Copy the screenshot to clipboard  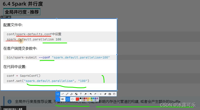click(x=114, y=94)
